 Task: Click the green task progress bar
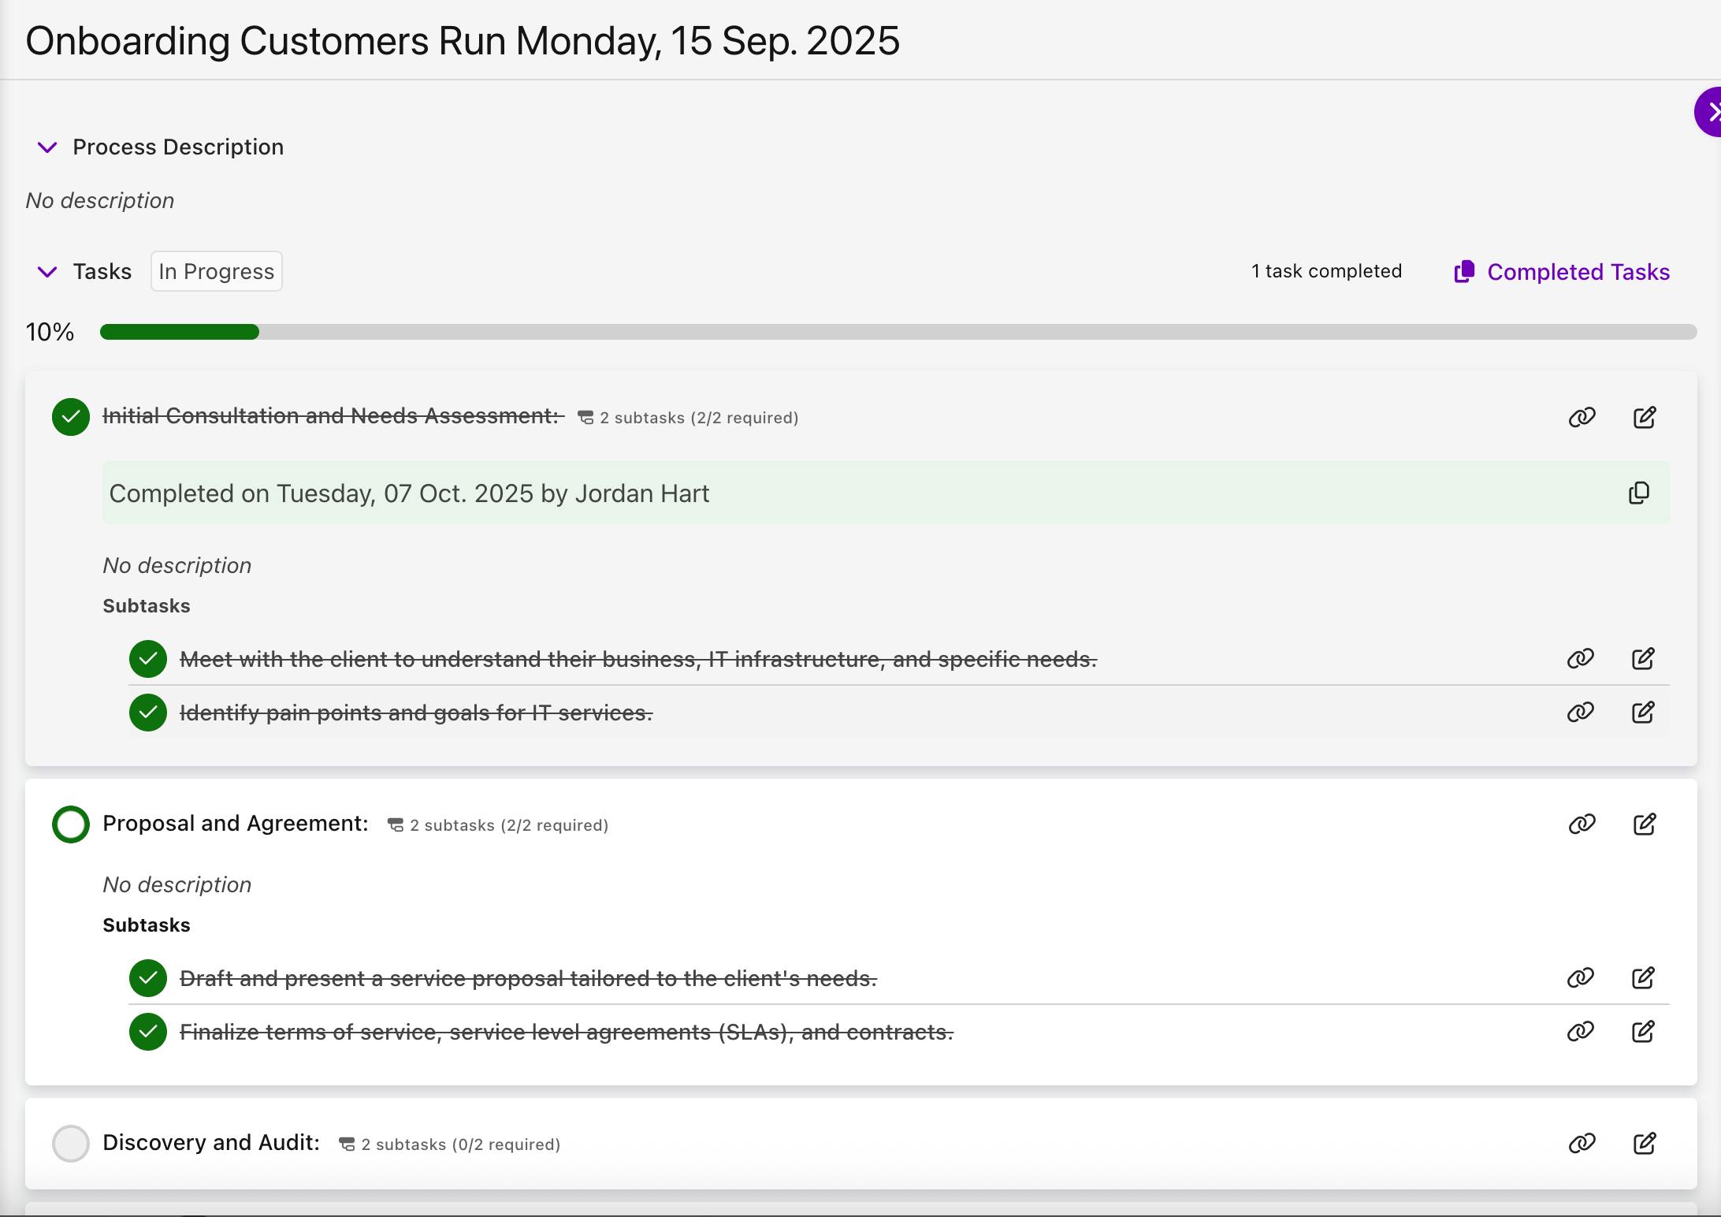[180, 332]
